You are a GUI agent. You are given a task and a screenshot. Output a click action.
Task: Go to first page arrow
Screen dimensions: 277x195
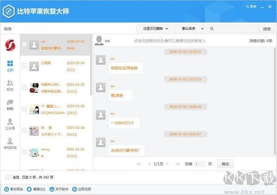pos(138,164)
